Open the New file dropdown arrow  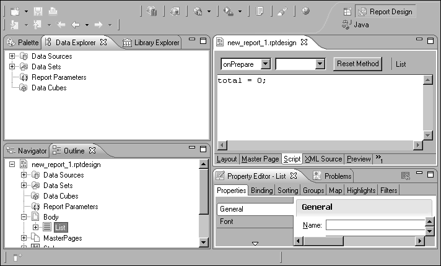coord(26,12)
